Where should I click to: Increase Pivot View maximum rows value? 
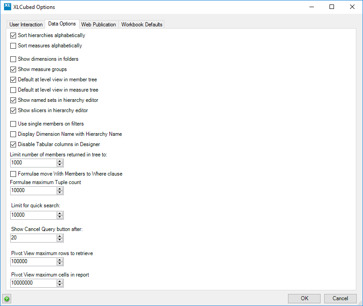coord(60,260)
